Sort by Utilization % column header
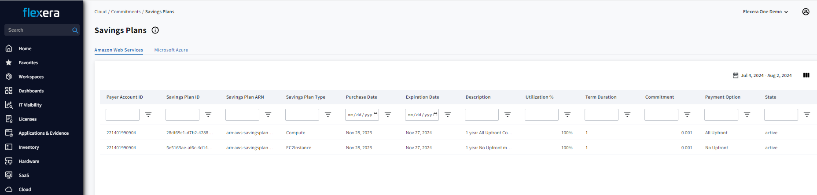The height and width of the screenshot is (195, 817). (x=539, y=97)
